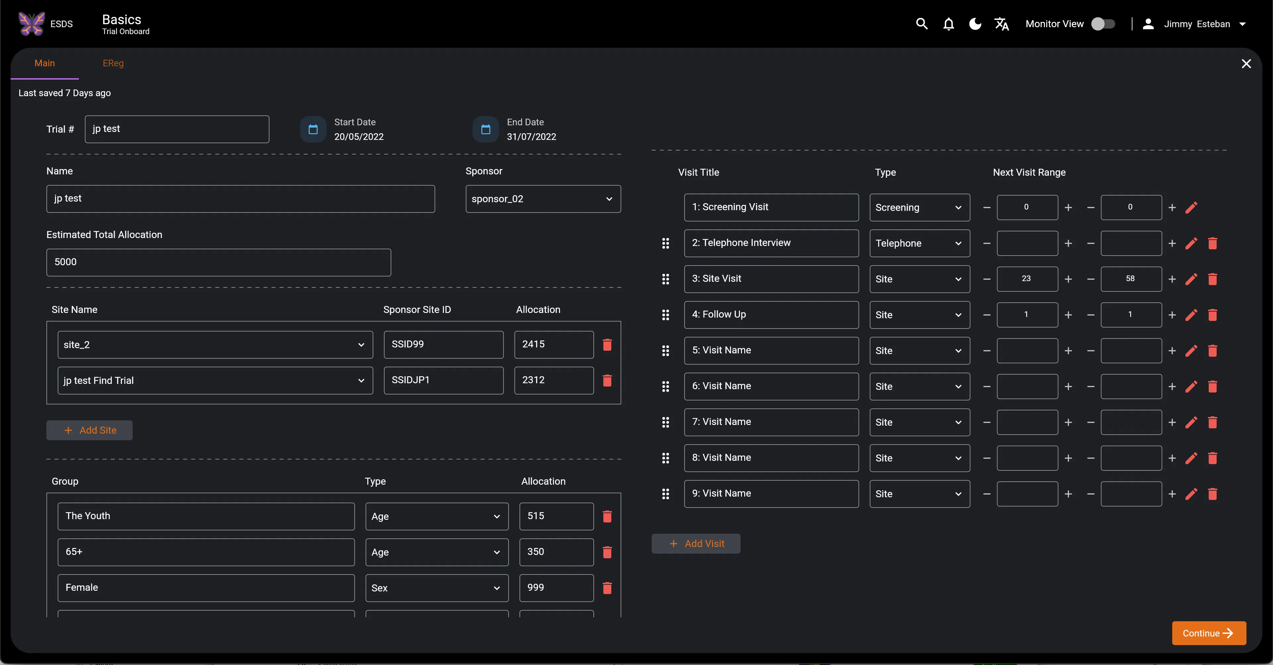
Task: Click the Add Visit button
Action: pos(696,543)
